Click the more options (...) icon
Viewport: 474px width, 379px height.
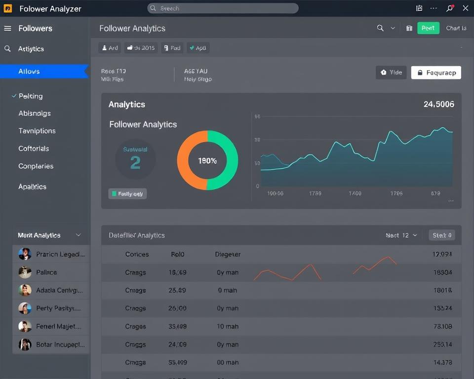point(434,8)
